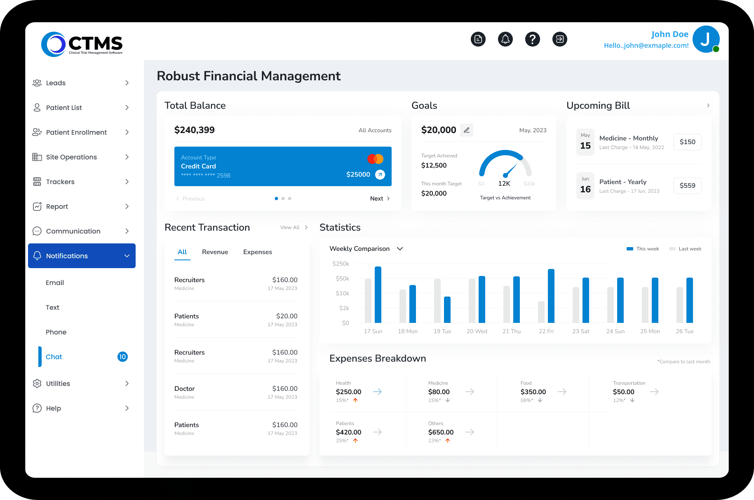Viewport: 754px width, 500px height.
Task: Edit goal amount with pencil icon
Action: [x=466, y=130]
